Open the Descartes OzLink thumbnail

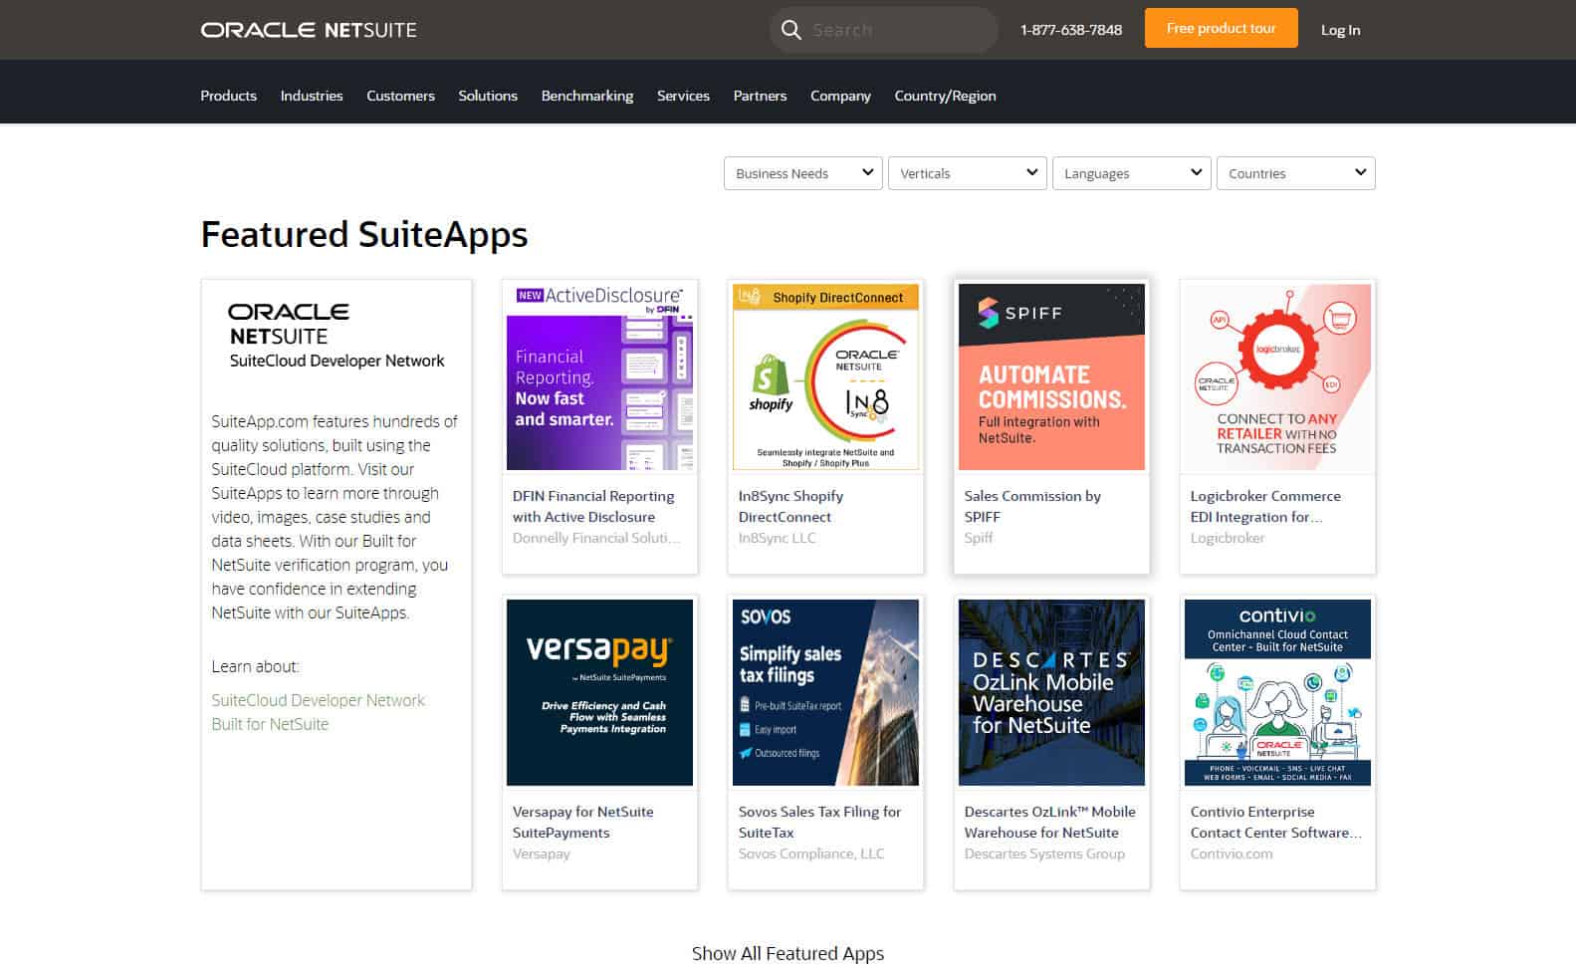click(x=1051, y=692)
